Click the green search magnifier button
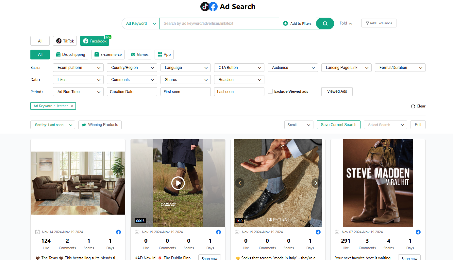The width and height of the screenshot is (453, 260). click(325, 24)
